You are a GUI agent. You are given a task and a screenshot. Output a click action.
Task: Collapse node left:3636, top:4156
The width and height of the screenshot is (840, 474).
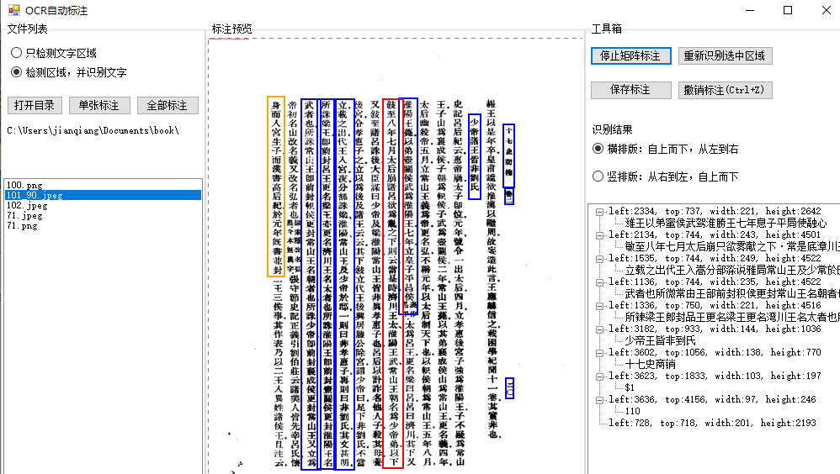599,400
